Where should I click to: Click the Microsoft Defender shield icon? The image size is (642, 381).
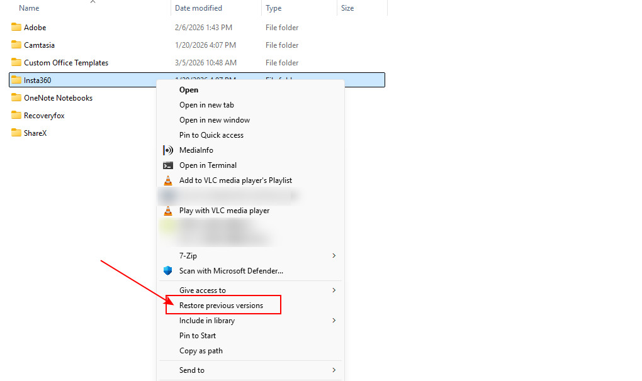pyautogui.click(x=168, y=270)
